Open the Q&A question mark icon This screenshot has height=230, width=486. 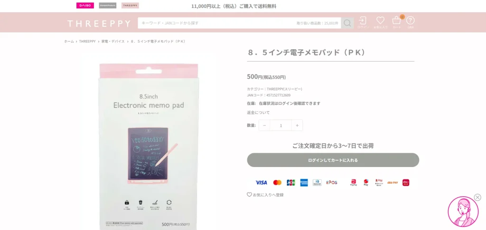point(411,22)
